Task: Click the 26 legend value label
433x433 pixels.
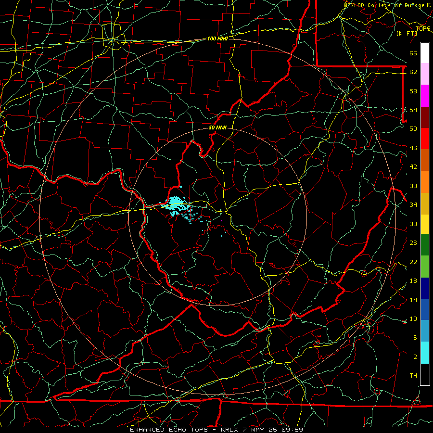Action: 413,243
